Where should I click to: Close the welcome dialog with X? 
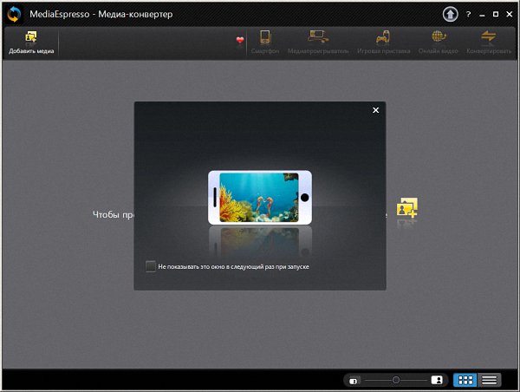(x=375, y=110)
